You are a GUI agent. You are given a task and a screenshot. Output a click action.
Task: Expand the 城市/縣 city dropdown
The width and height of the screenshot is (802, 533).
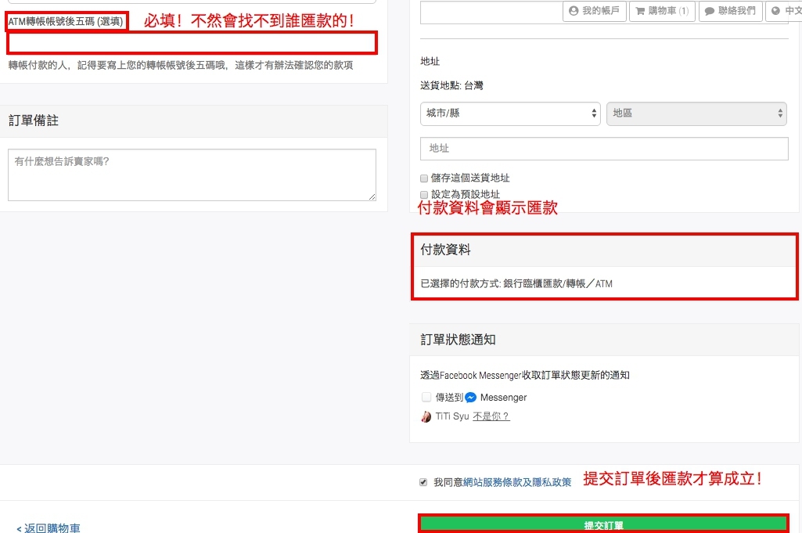pyautogui.click(x=510, y=113)
